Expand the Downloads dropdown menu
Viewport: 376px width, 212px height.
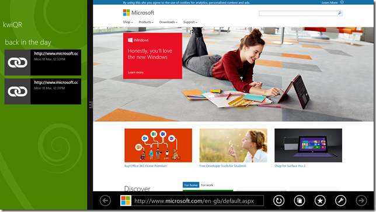click(x=168, y=22)
